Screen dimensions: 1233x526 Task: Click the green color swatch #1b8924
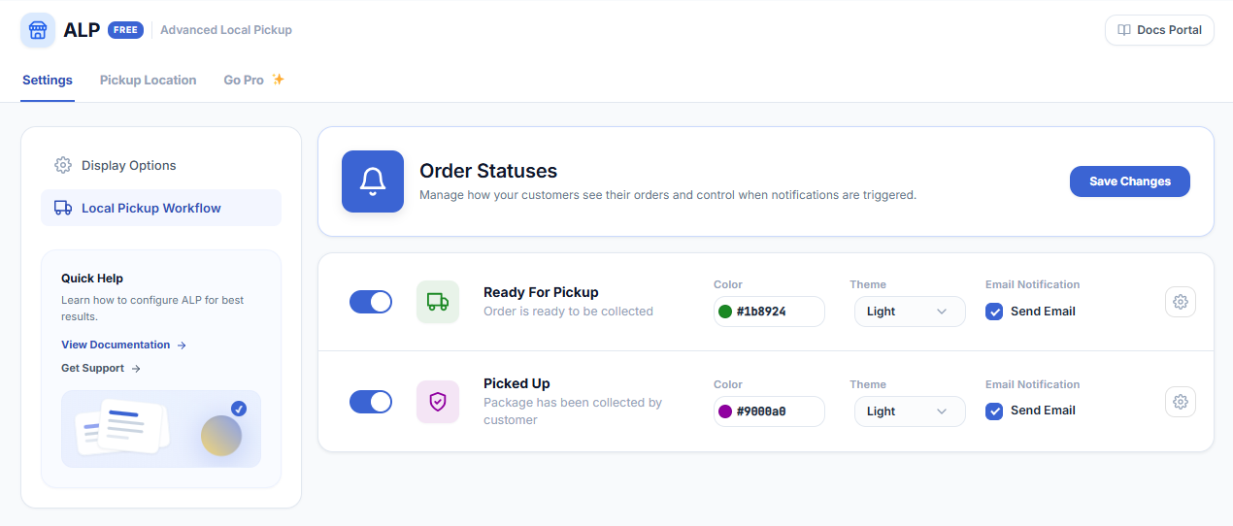(x=724, y=312)
